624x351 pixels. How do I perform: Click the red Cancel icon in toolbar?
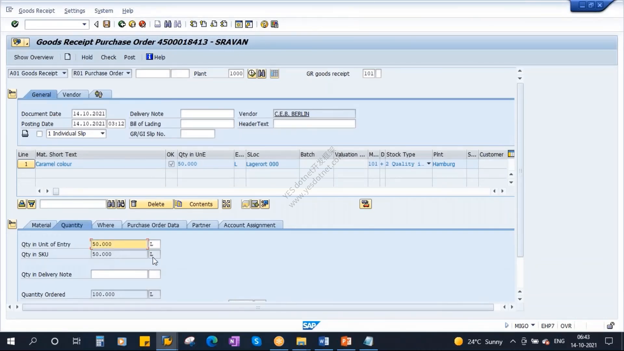point(142,24)
